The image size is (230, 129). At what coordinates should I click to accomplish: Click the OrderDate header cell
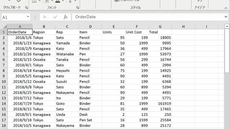pos(20,32)
